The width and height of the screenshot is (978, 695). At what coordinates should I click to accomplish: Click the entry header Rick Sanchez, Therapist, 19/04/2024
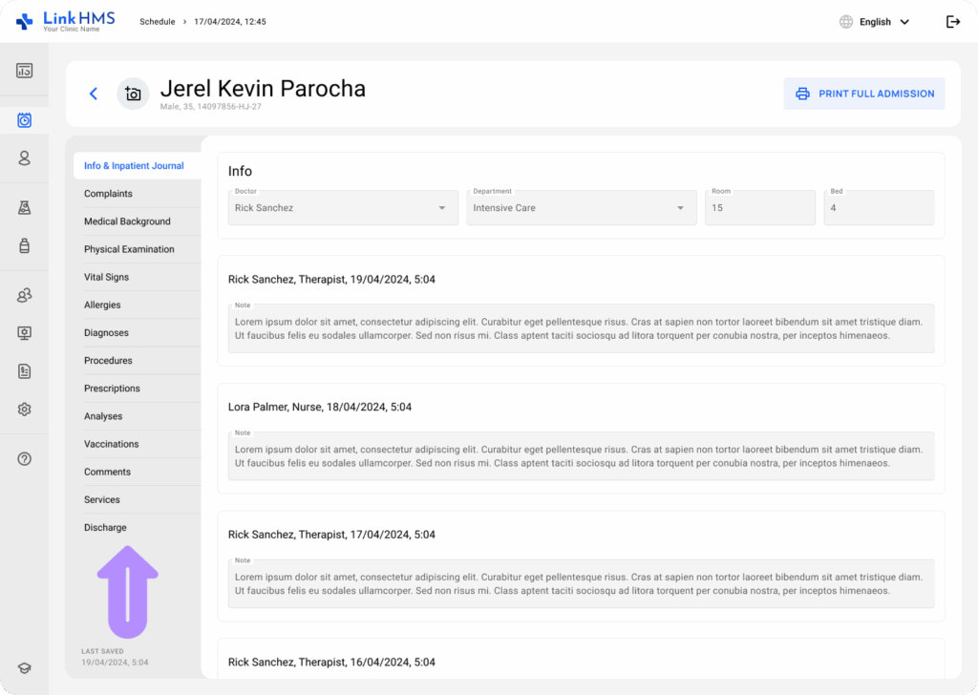(x=331, y=280)
